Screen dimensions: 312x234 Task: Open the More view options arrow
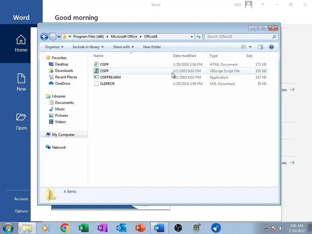tap(250, 47)
